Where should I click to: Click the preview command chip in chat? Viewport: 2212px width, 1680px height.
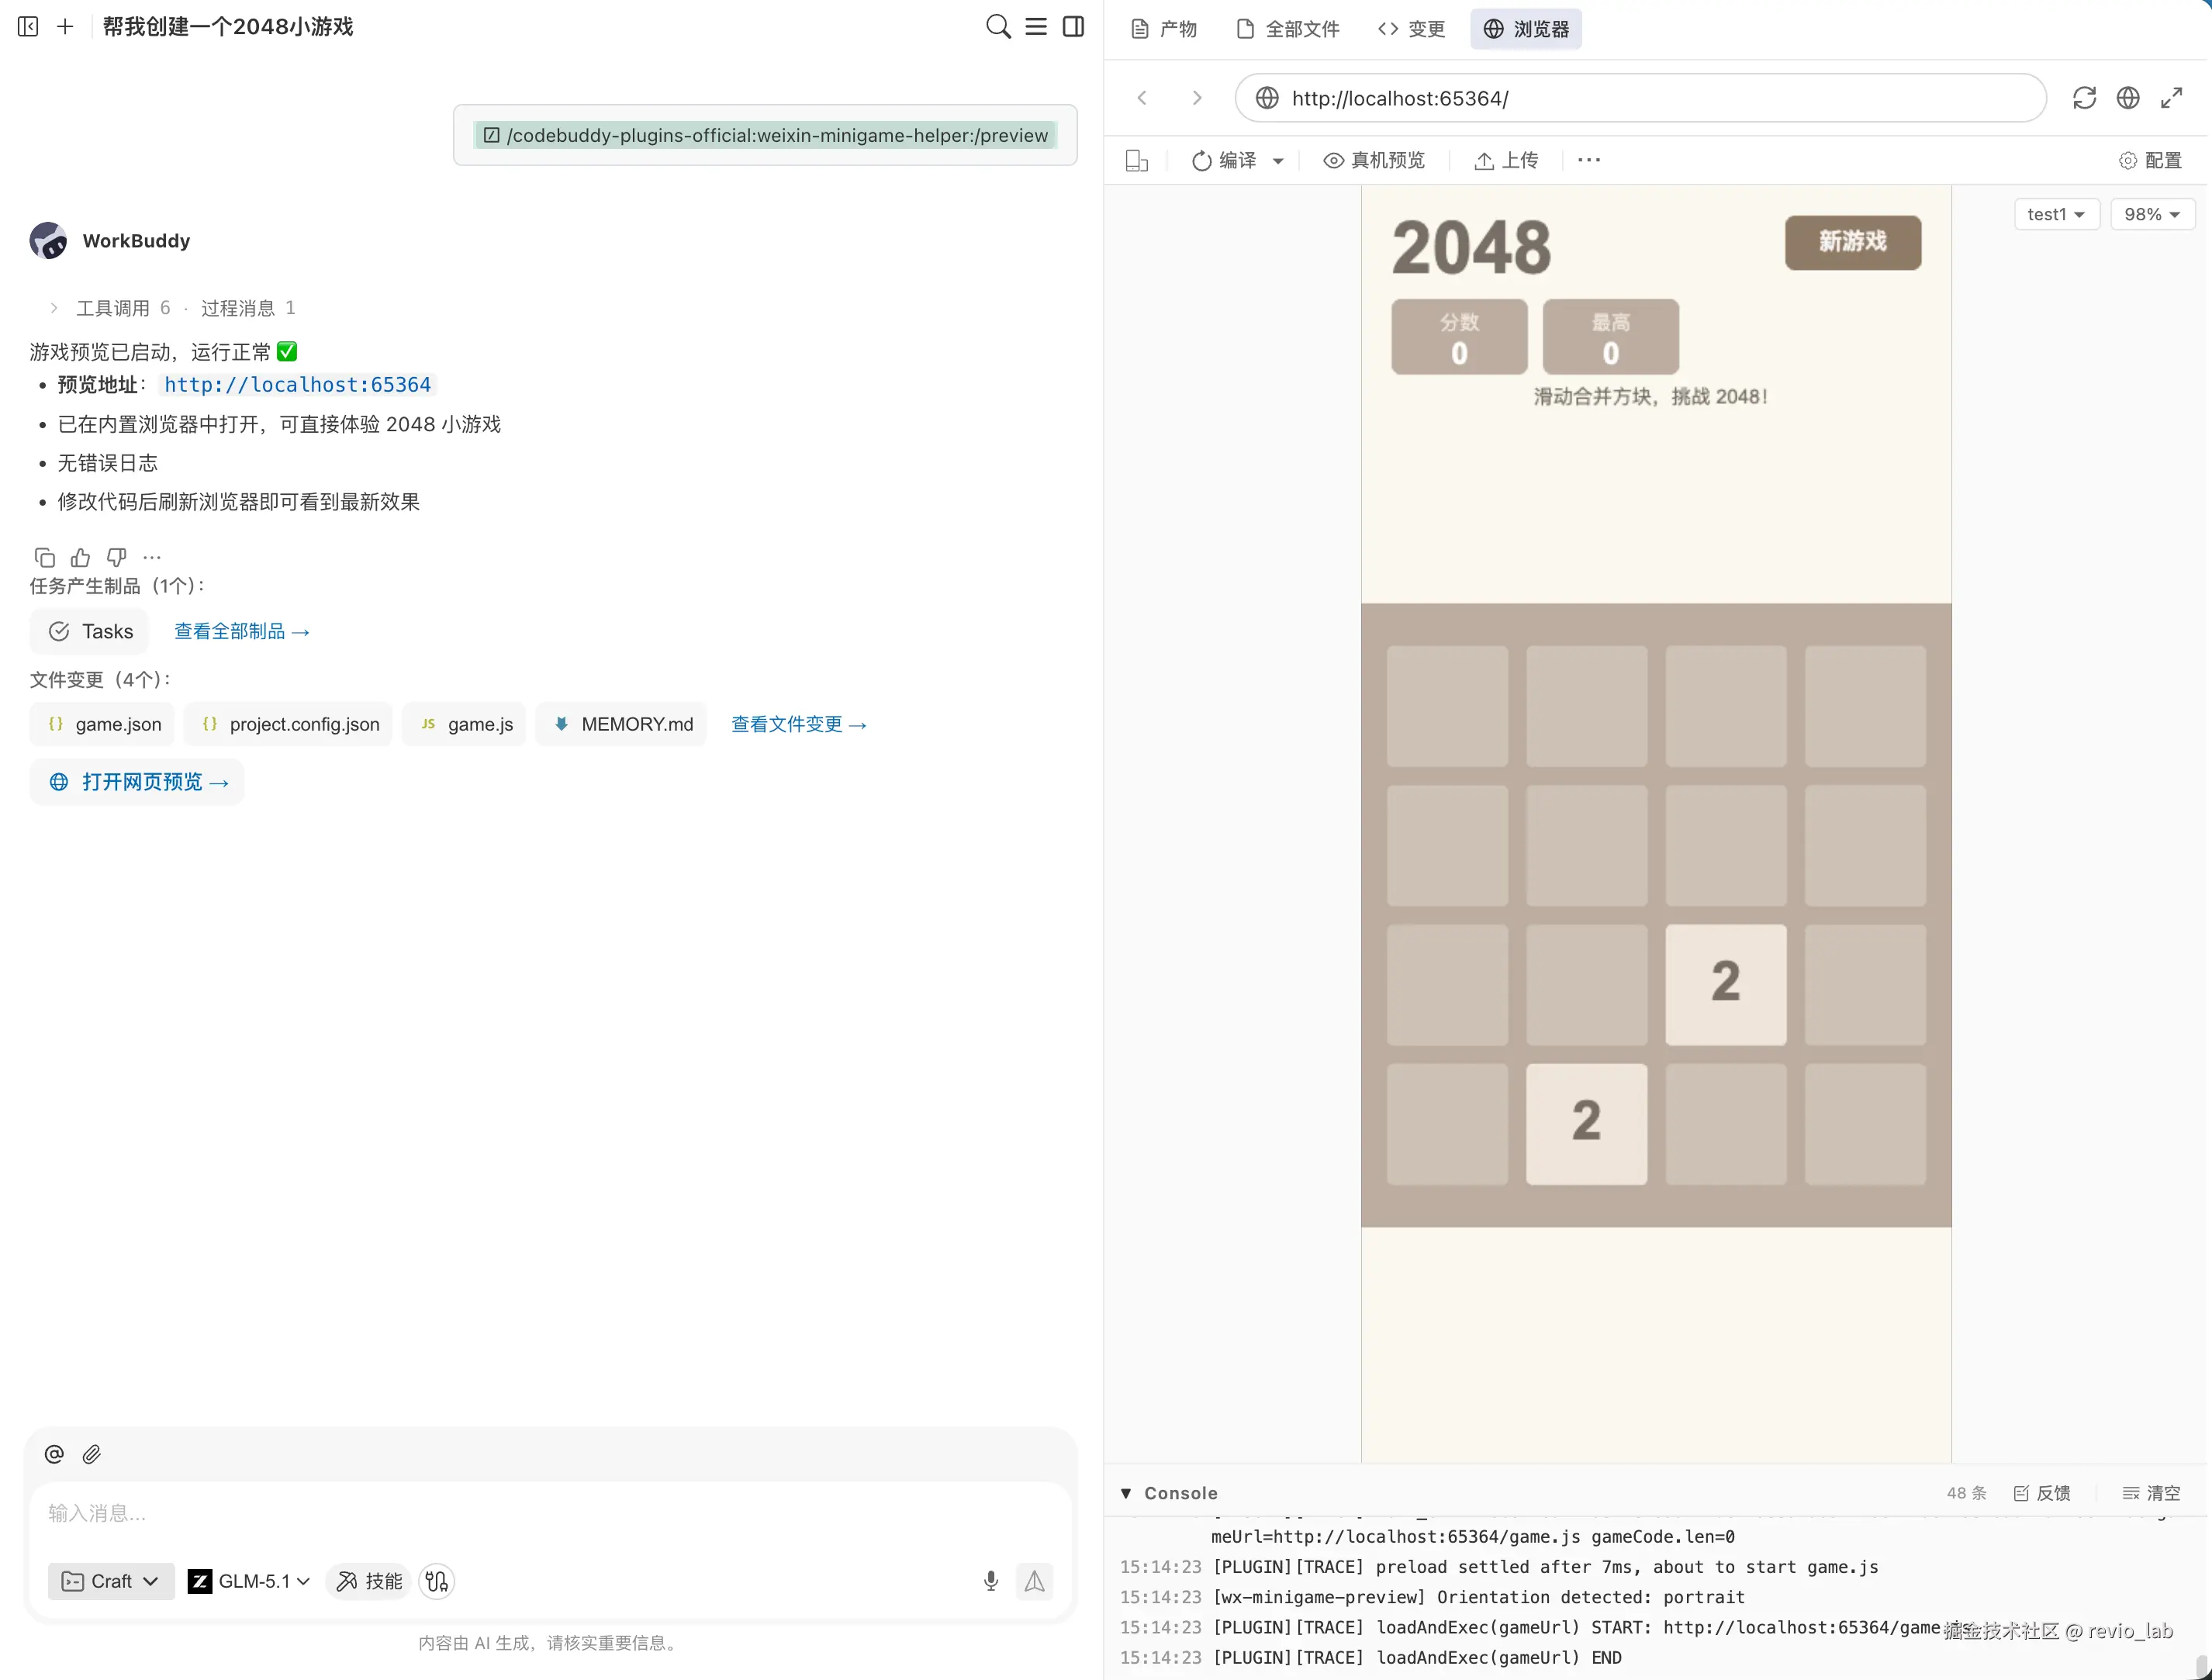tap(765, 135)
